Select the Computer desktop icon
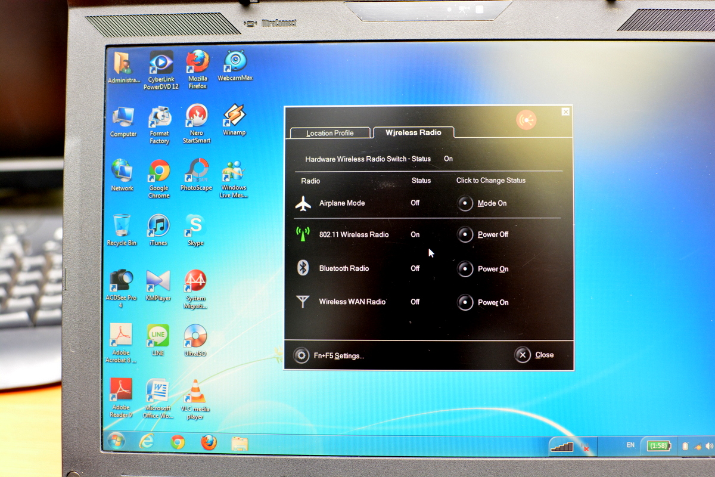This screenshot has width=715, height=477. pos(123,122)
